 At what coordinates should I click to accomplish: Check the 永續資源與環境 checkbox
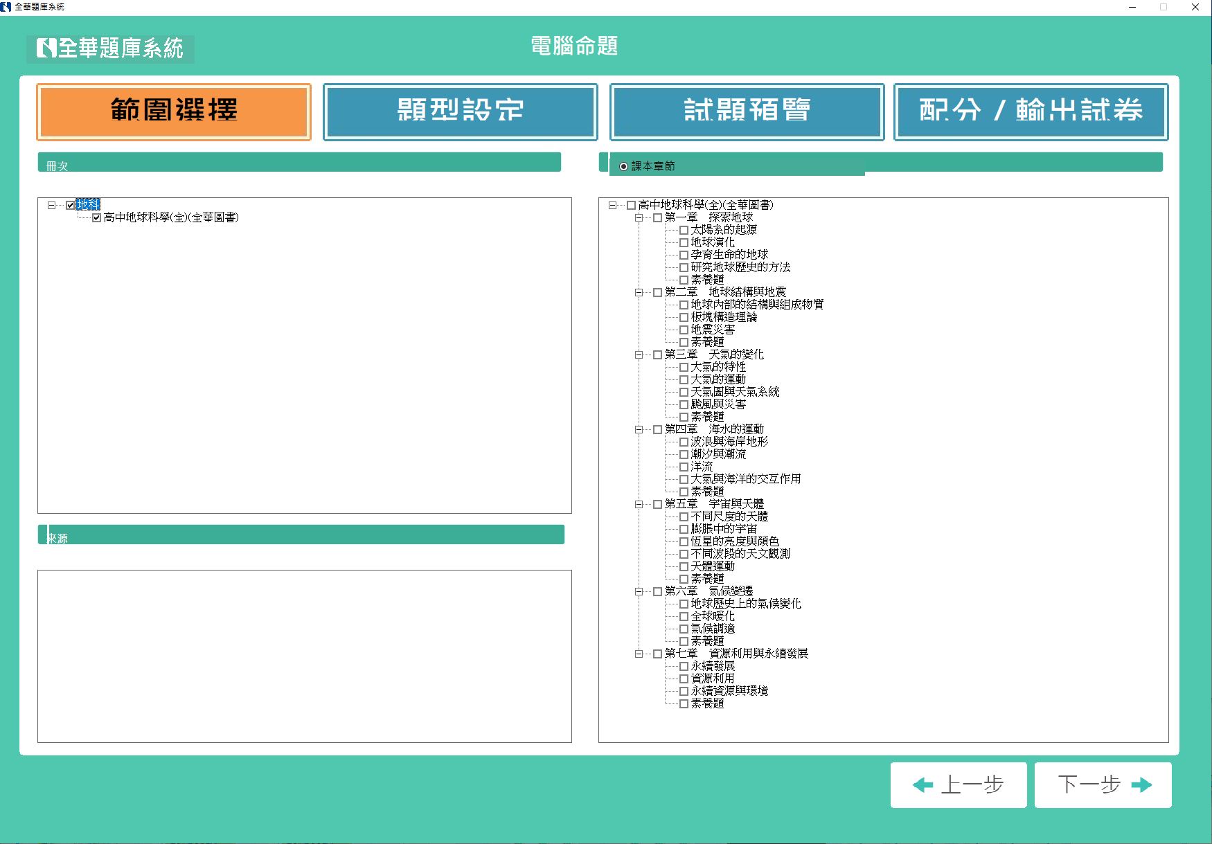[684, 691]
